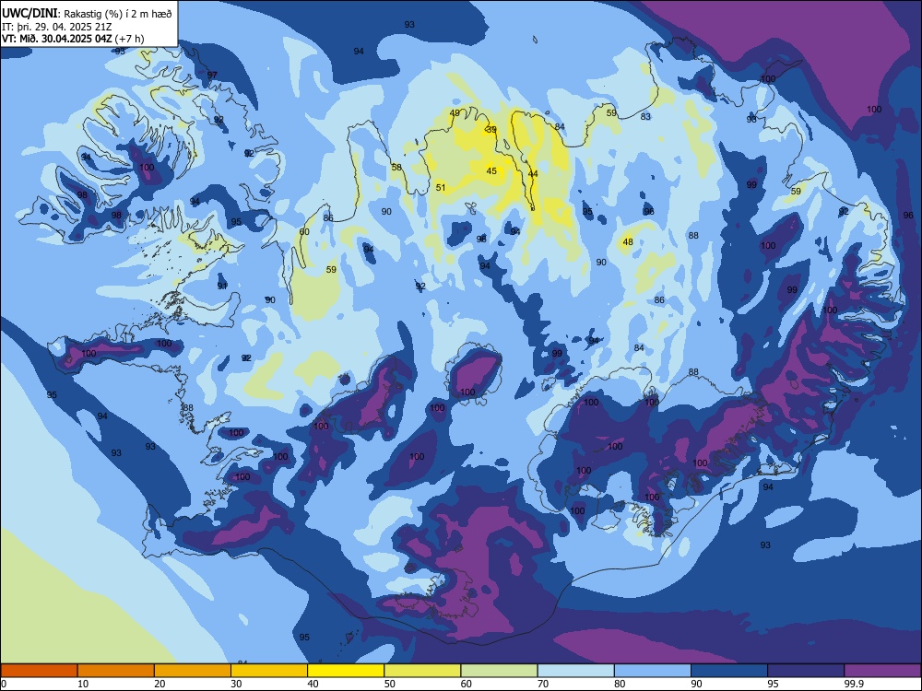The width and height of the screenshot is (922, 691).
Task: Click the 'VT: Mið. 30.04.2025 04Z (+7 h)' line
Action: (x=73, y=39)
